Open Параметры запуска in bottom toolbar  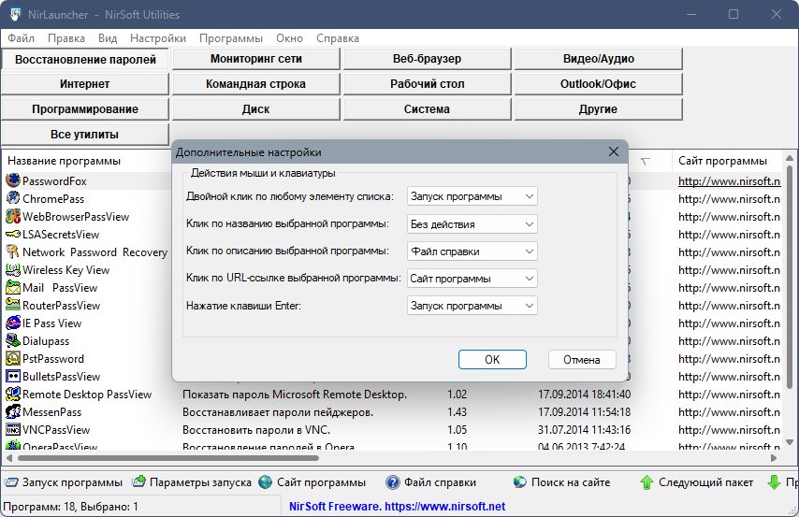pyautogui.click(x=139, y=482)
